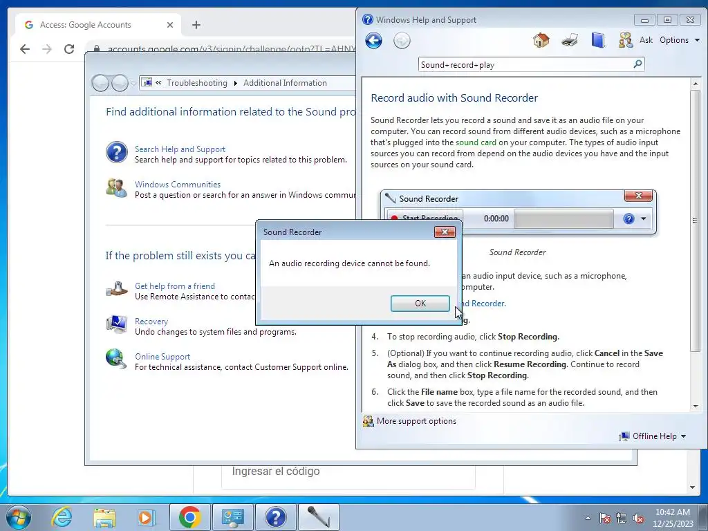The width and height of the screenshot is (708, 531).
Task: Open the Browse Help book icon
Action: click(598, 40)
